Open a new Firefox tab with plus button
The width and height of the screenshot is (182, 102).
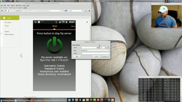(26, 8)
